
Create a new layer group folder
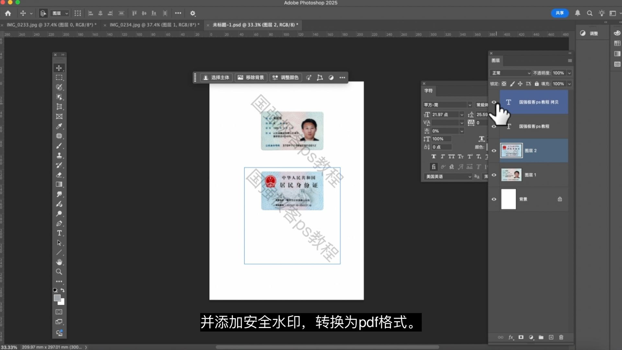pos(541,337)
